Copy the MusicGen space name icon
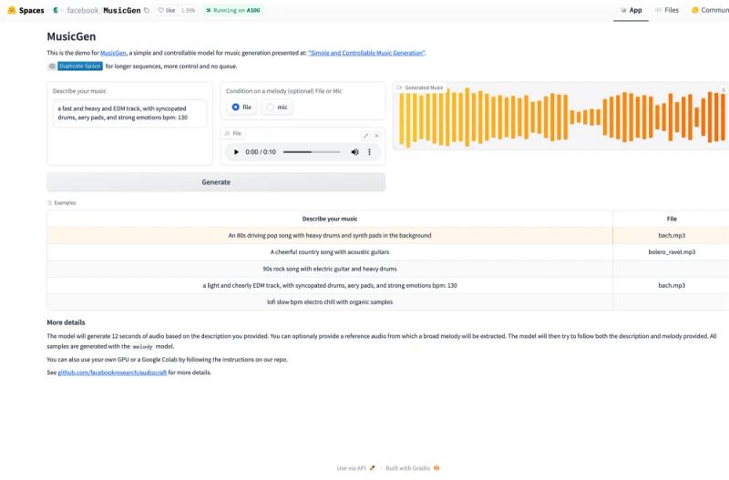The height and width of the screenshot is (480, 729). 147,10
